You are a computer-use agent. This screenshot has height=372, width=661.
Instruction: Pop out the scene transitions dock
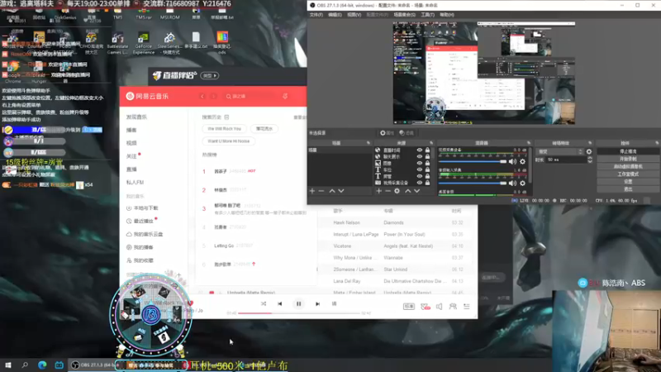click(590, 143)
